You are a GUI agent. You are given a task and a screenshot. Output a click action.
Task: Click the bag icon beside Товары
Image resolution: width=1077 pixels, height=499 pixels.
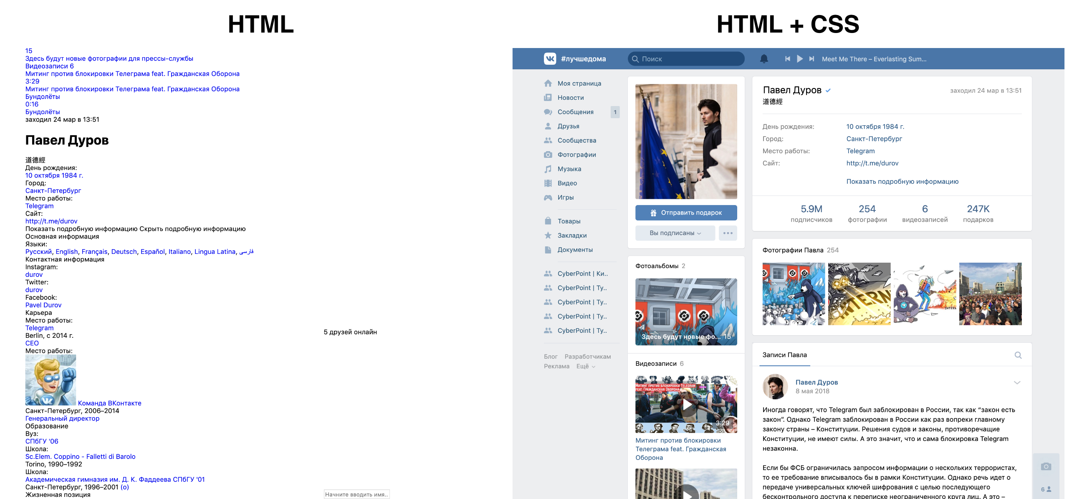coord(548,221)
